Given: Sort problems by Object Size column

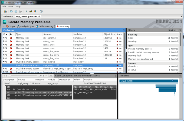Looking at the screenshot, I should (109, 34).
